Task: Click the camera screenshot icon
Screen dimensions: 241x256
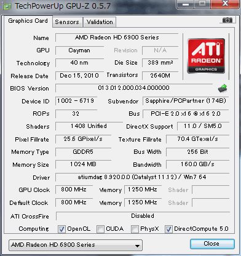Action: click(x=227, y=20)
